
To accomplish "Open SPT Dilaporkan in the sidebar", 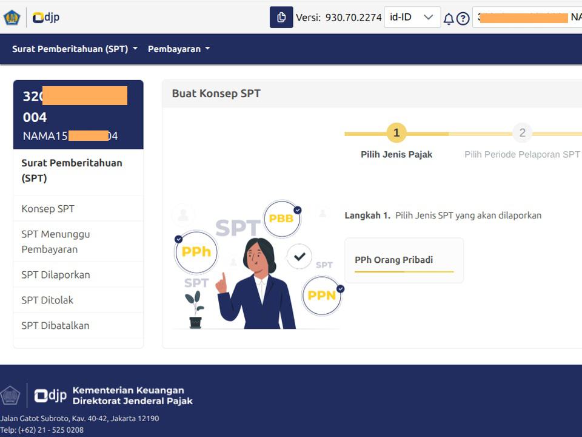I will tap(78, 274).
